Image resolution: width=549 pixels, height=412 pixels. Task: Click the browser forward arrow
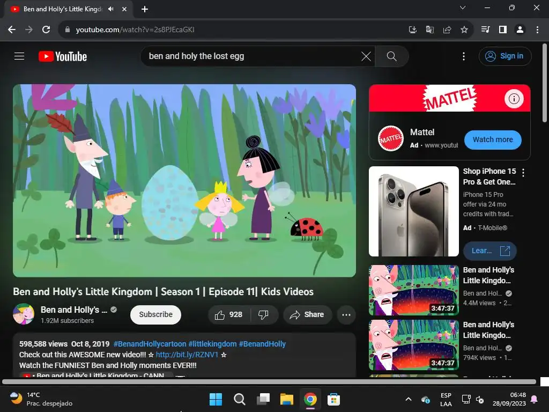(x=29, y=30)
